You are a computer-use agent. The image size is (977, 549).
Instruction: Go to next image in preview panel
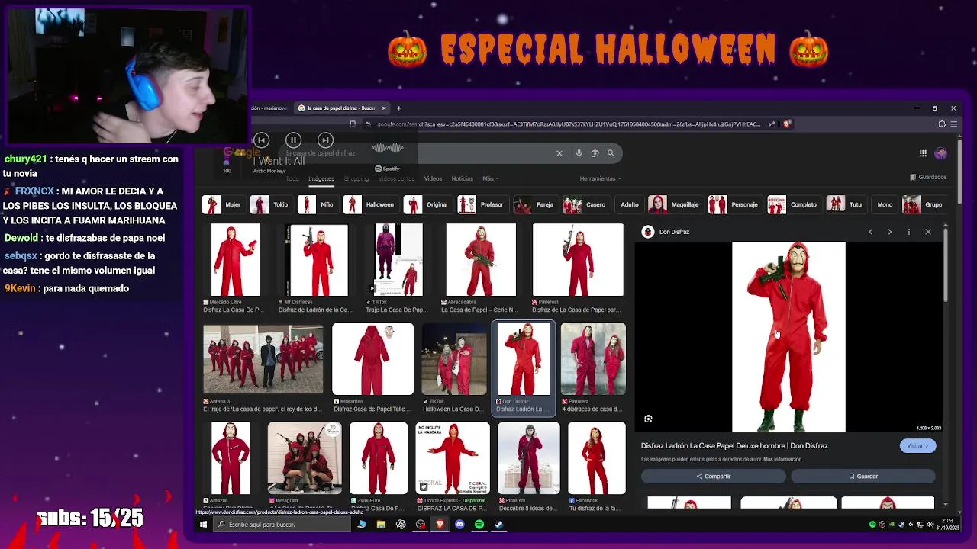coord(889,232)
